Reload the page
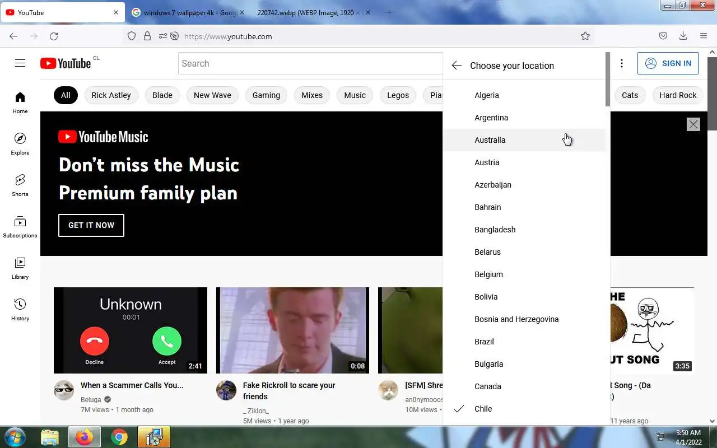 tap(54, 36)
